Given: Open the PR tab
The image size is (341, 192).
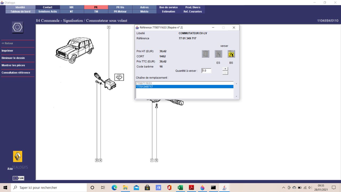Looking at the screenshot, I should [x=96, y=7].
